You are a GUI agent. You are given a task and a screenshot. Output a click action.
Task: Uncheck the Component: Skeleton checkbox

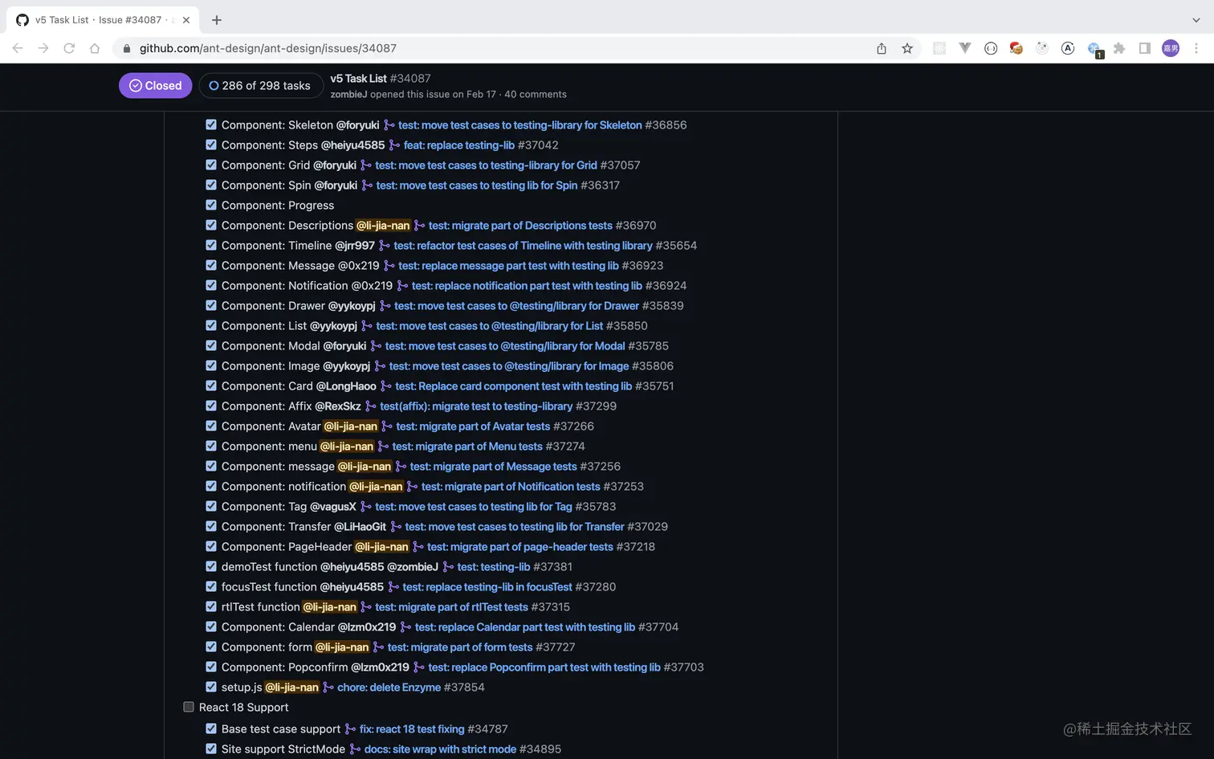click(211, 124)
